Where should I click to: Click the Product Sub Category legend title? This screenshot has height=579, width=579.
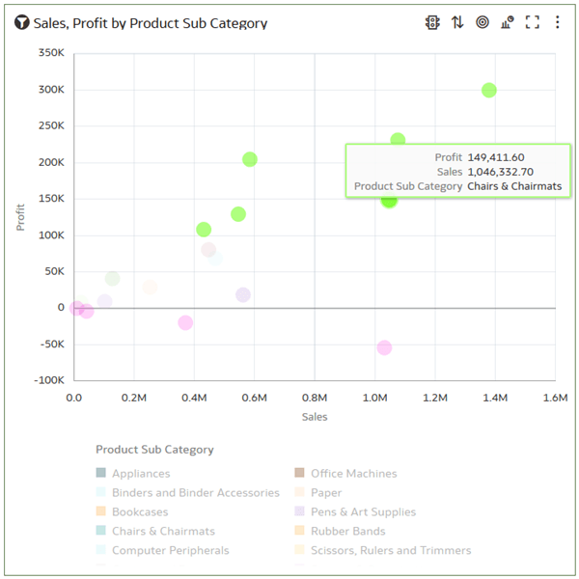coord(154,450)
